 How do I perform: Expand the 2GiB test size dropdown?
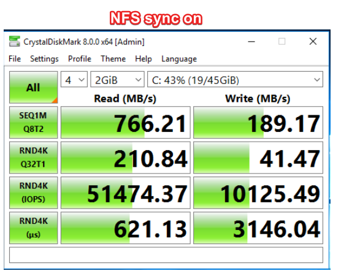[x=117, y=79]
